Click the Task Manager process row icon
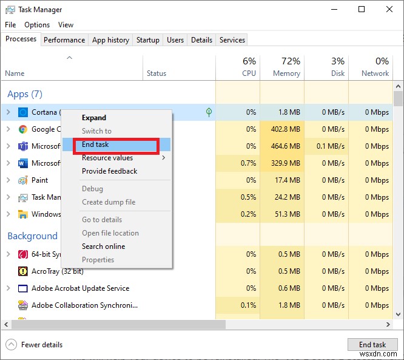The height and width of the screenshot is (360, 404). 23,197
